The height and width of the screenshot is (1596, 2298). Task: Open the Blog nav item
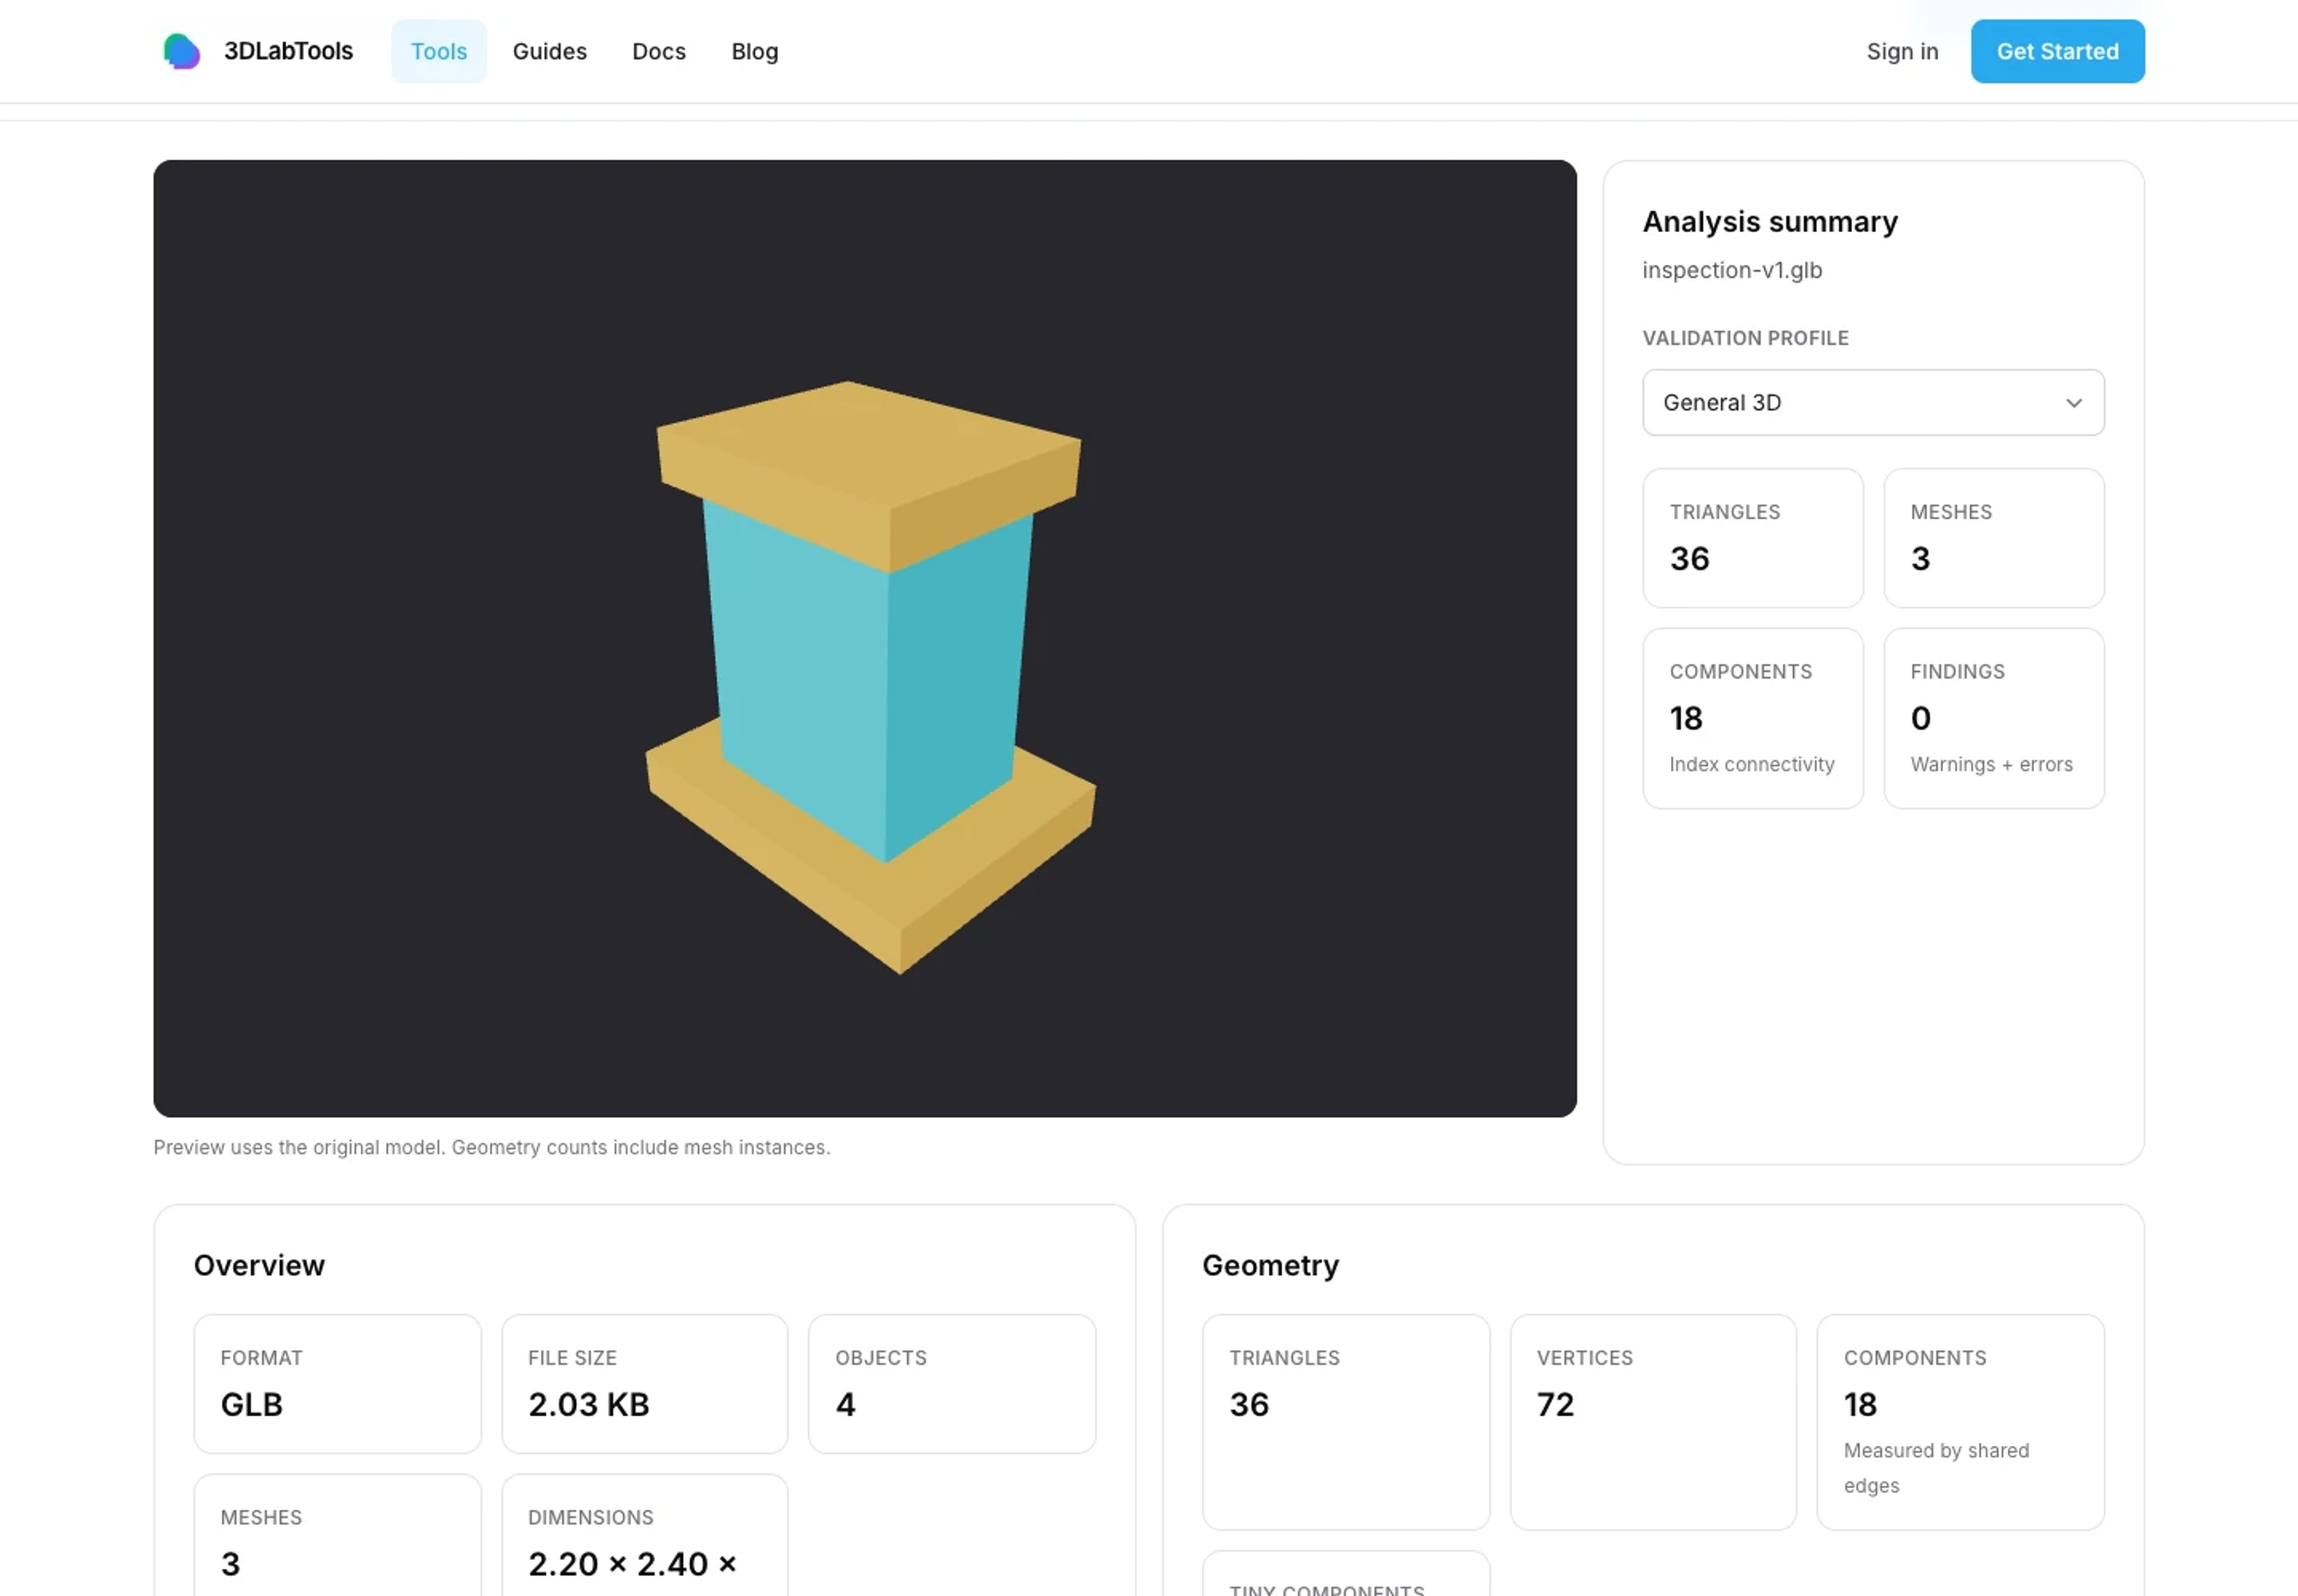tap(755, 51)
